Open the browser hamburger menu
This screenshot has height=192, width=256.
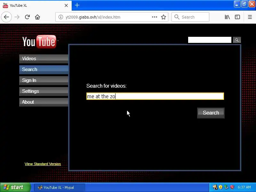tap(250, 17)
